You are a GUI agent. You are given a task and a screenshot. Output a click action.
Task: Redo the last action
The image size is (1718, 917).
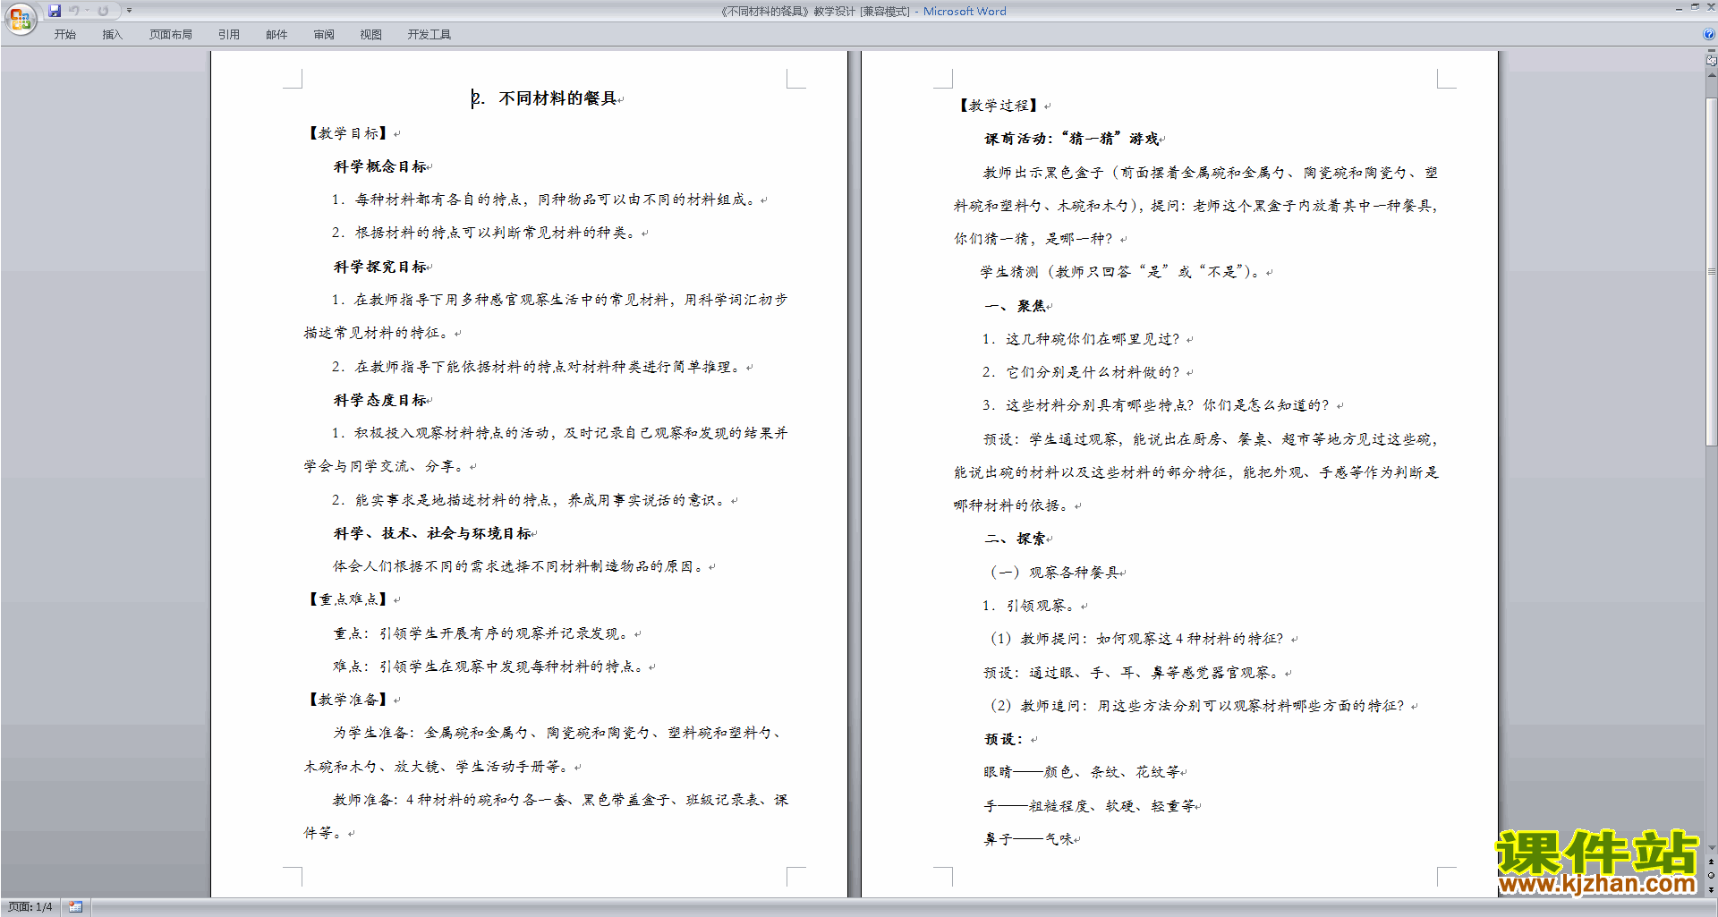[x=103, y=11]
